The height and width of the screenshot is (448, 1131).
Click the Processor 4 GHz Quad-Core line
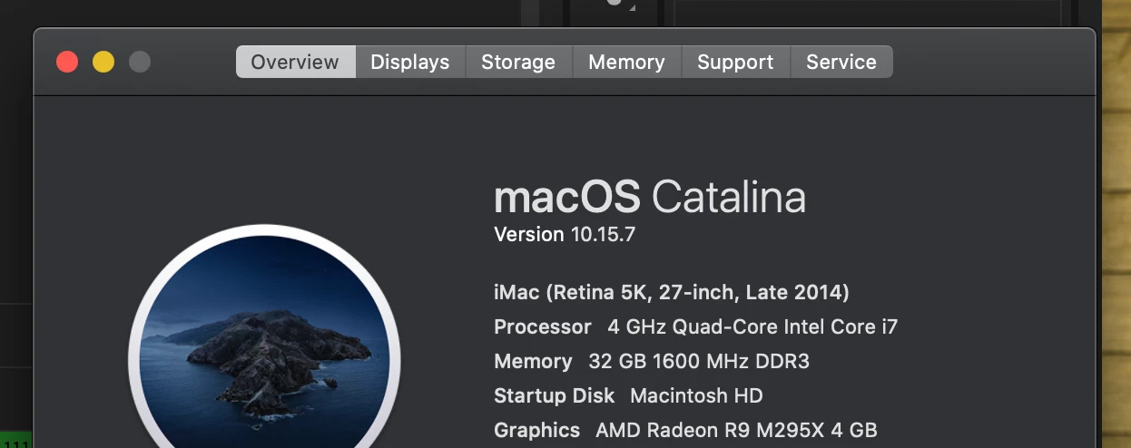[x=695, y=326]
